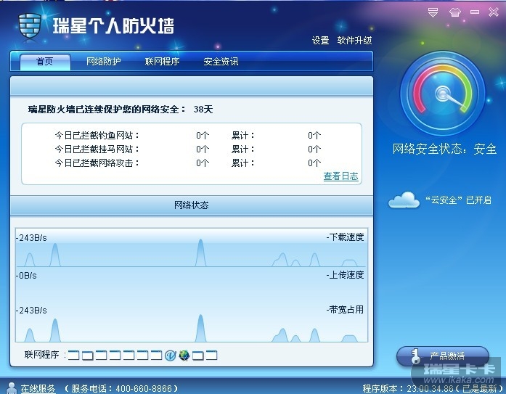Click the 服务电话 400-660-8866 text
Screen dimensions: 506x394
[121, 388]
